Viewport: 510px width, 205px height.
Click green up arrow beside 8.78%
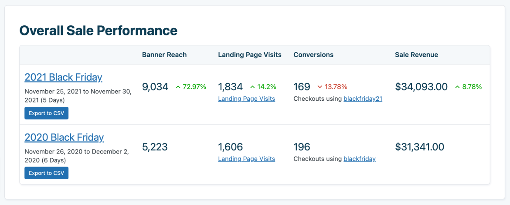pos(457,87)
